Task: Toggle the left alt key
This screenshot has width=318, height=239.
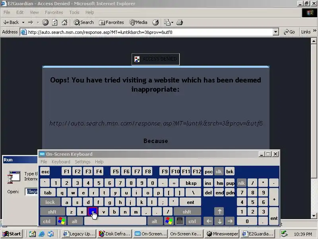Action: 75,221
